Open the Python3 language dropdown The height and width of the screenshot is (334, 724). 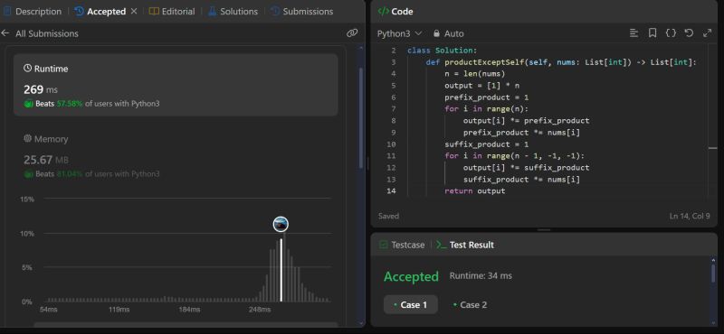(x=399, y=33)
